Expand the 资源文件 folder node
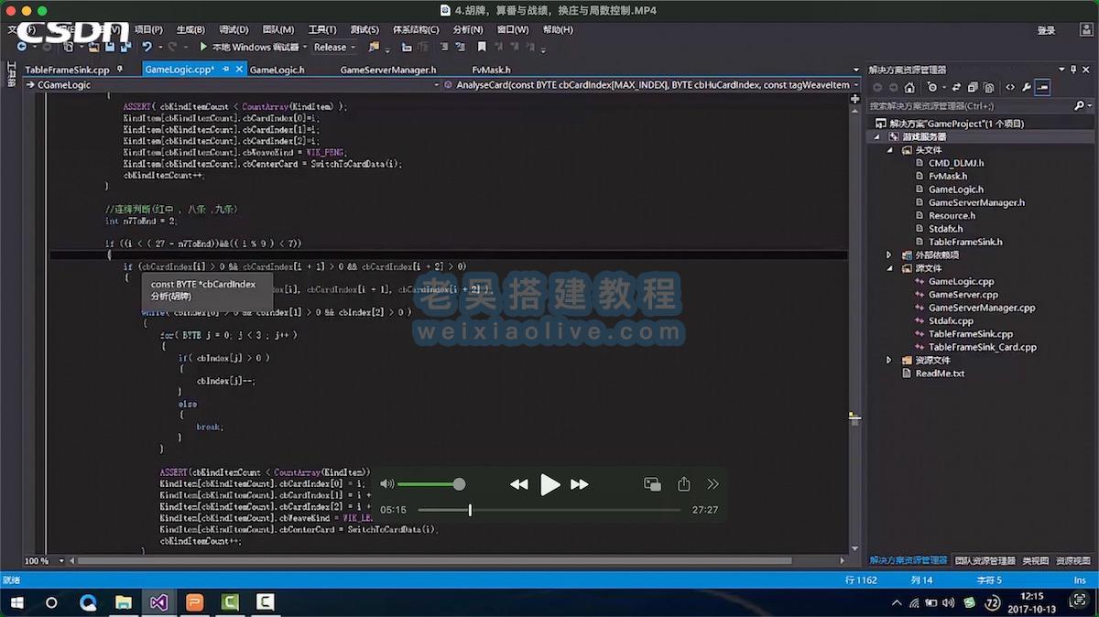Screen dimensions: 1099x617 click(x=888, y=361)
